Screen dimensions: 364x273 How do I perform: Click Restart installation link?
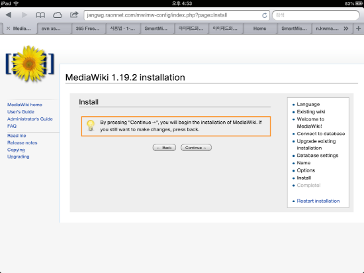point(318,201)
